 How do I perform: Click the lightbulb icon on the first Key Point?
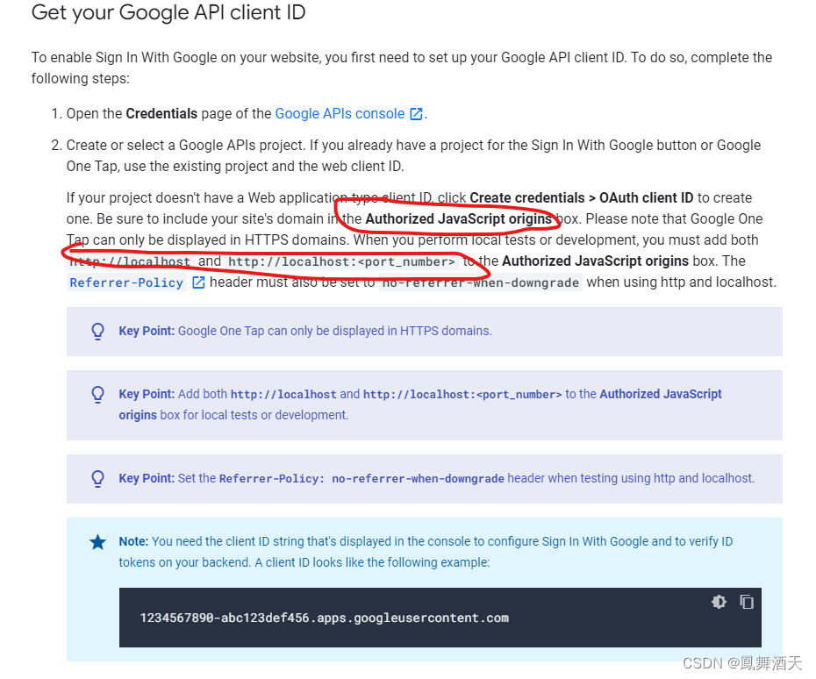pyautogui.click(x=97, y=332)
